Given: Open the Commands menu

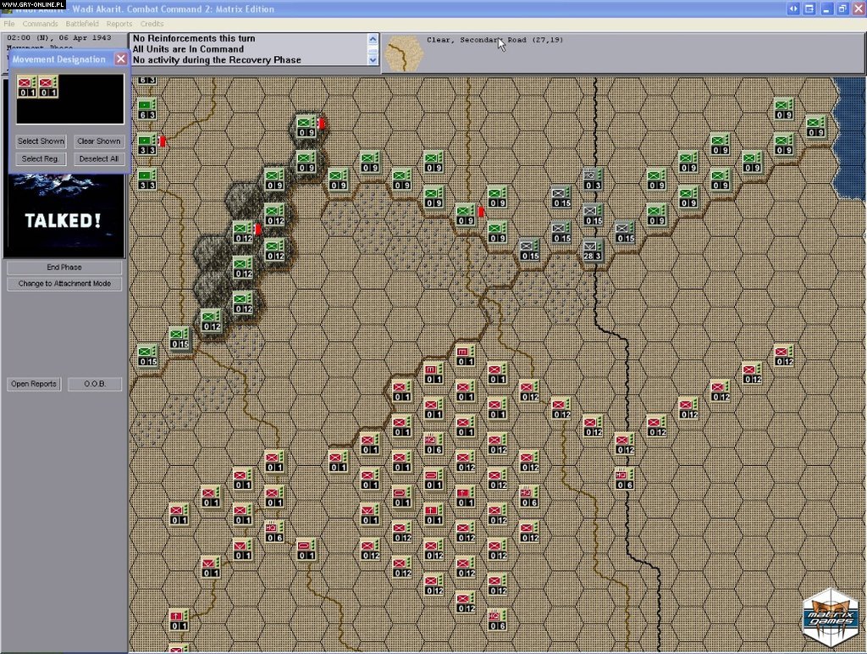Looking at the screenshot, I should [40, 23].
